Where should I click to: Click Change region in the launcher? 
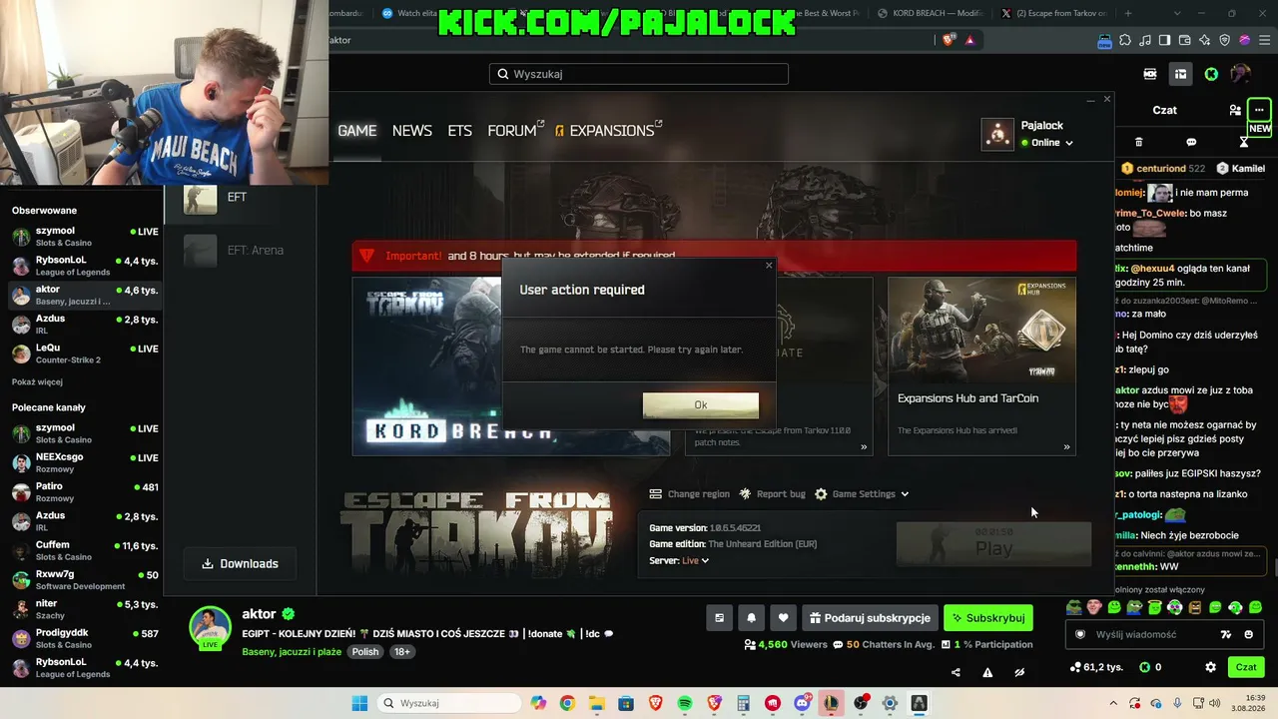(x=690, y=494)
